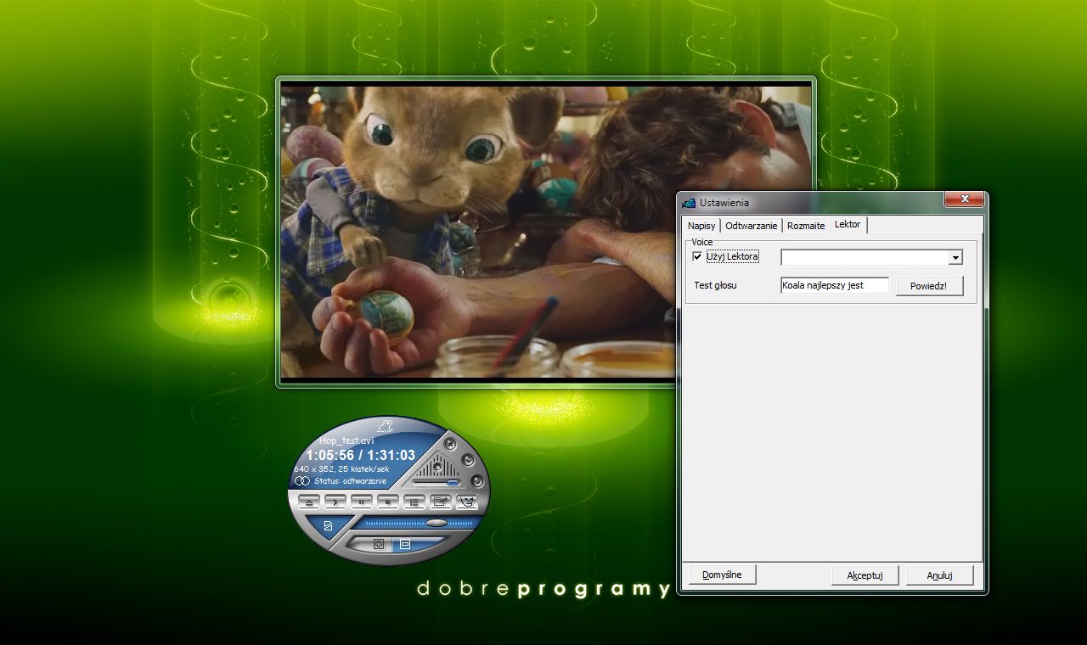Click the video playback frame
This screenshot has width=1087, height=645.
tap(546, 232)
